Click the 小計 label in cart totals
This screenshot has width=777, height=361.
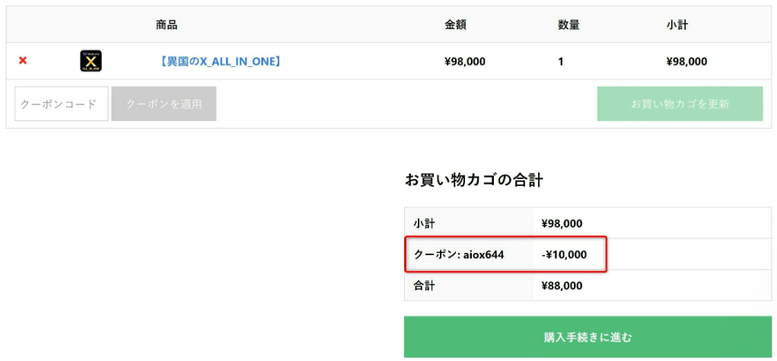coord(424,224)
